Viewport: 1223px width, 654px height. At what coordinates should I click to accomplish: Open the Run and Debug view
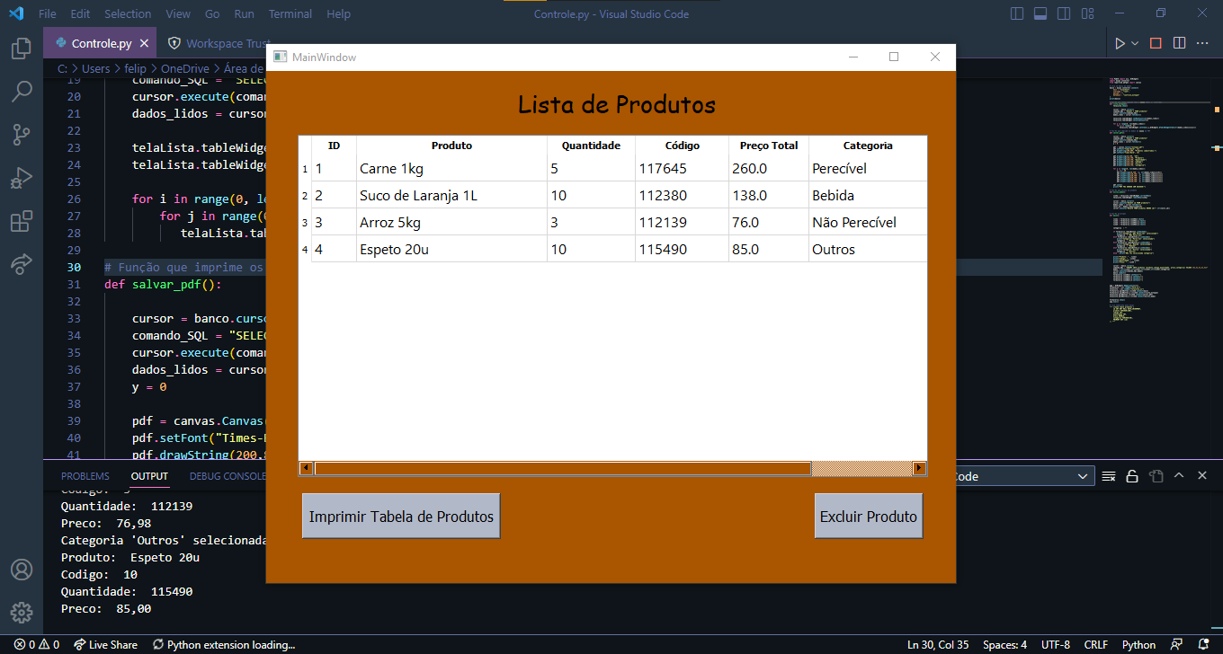(x=22, y=177)
